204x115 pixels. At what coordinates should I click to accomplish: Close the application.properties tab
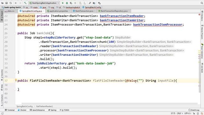[69, 11]
